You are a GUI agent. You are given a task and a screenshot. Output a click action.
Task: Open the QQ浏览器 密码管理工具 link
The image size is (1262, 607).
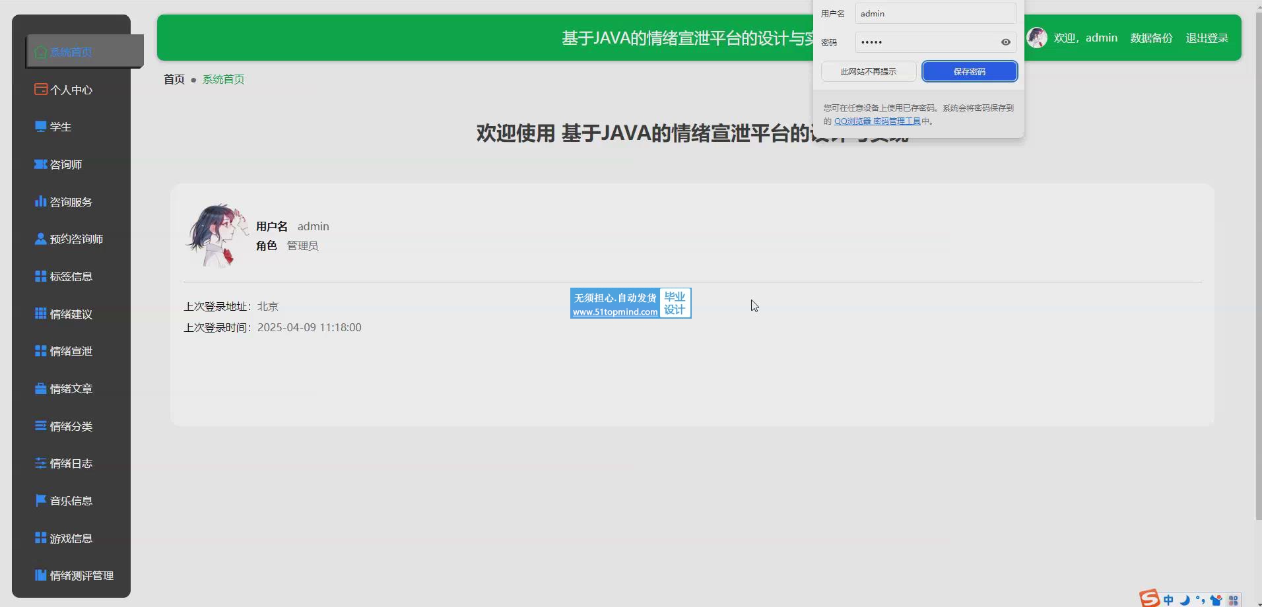(x=877, y=121)
